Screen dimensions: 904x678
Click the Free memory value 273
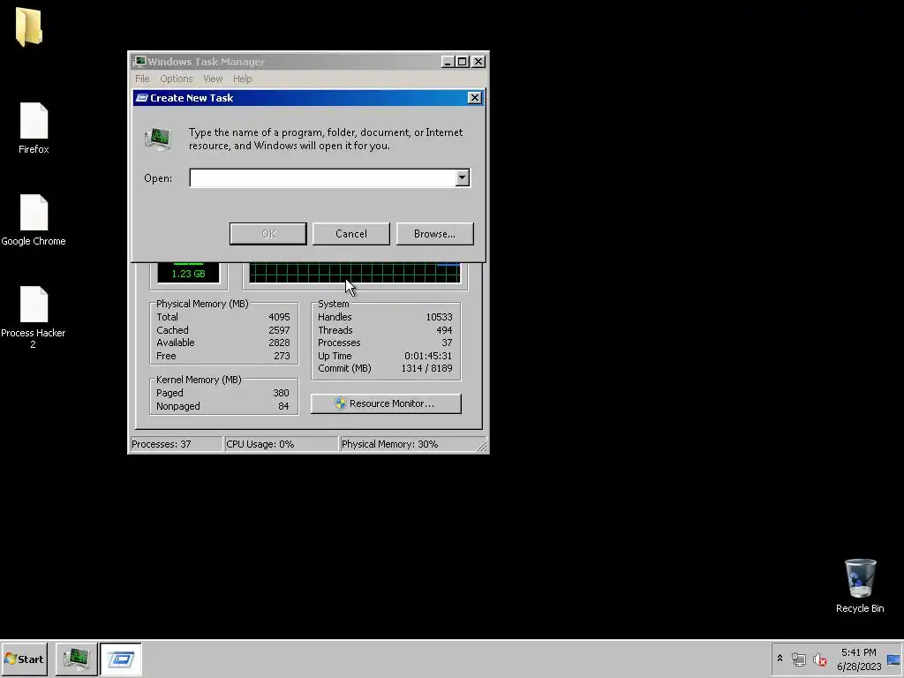point(282,356)
